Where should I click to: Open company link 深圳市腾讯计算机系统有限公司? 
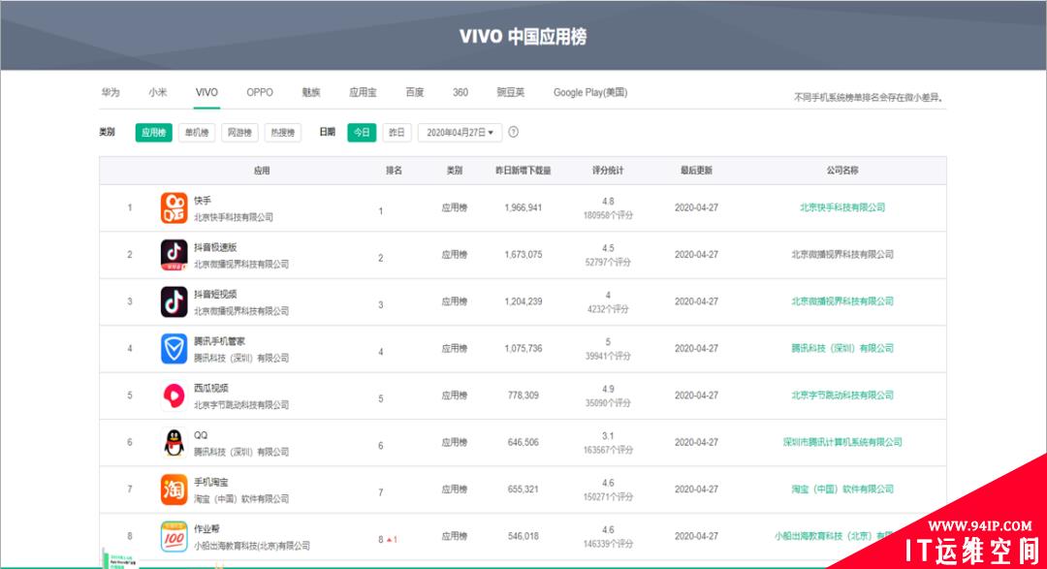842,442
